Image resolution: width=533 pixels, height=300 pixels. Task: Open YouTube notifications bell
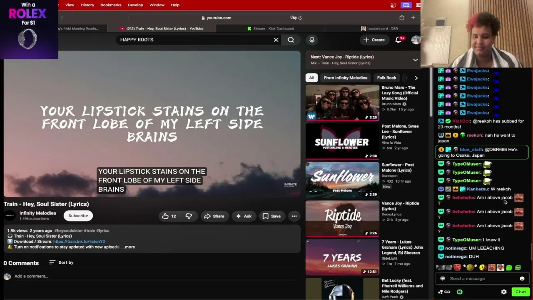click(399, 40)
